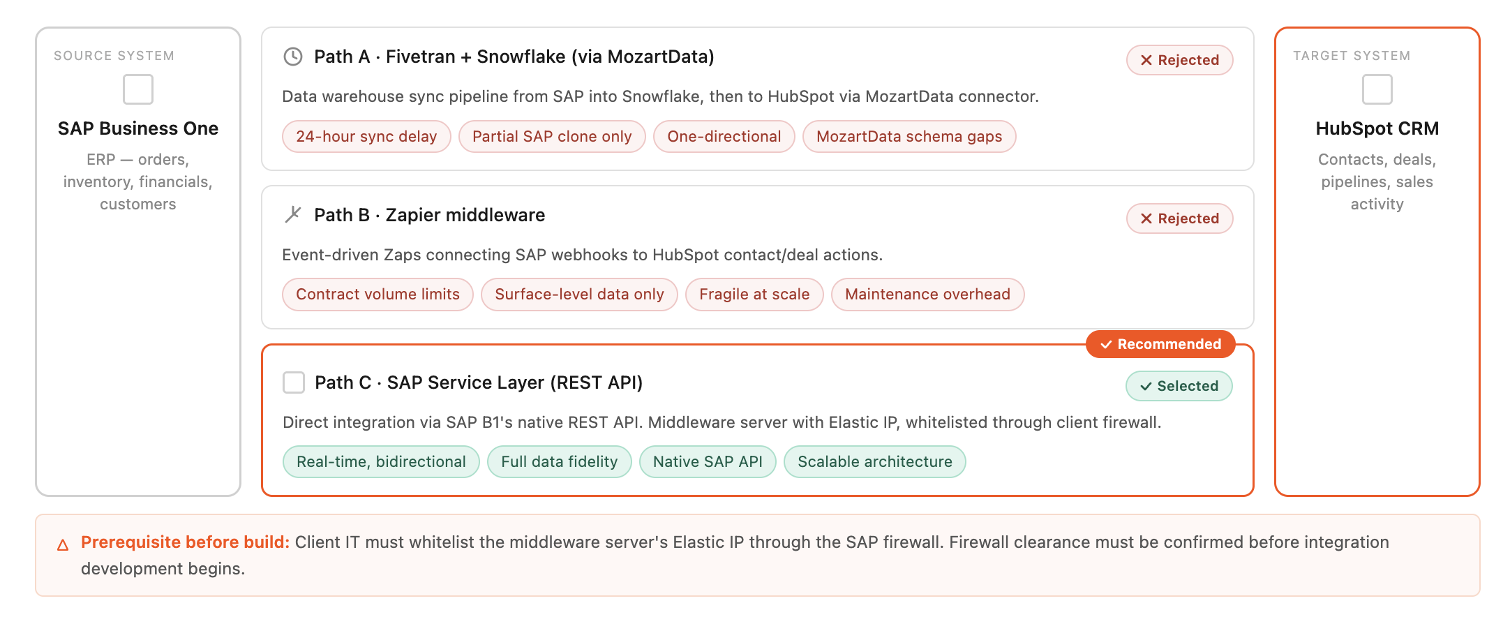Click the 'Surface-level data only' tag
The image size is (1510, 617).
click(x=579, y=295)
